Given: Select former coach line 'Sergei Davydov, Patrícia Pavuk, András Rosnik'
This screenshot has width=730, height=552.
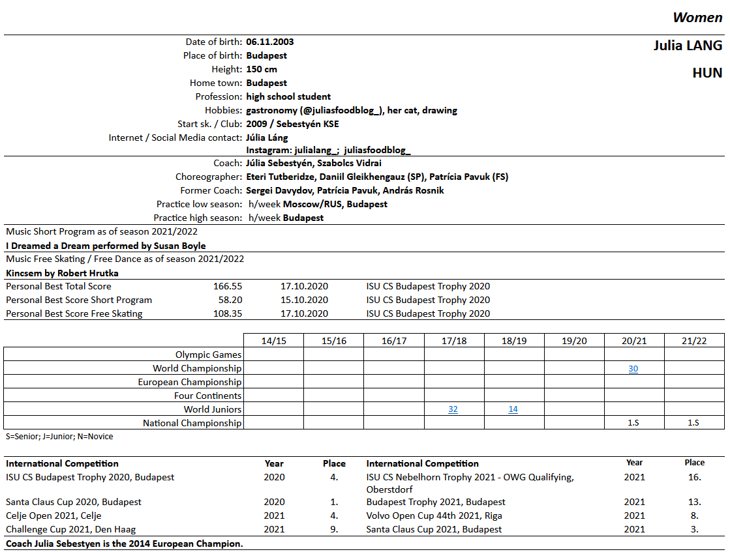Looking at the screenshot, I should (x=345, y=191).
